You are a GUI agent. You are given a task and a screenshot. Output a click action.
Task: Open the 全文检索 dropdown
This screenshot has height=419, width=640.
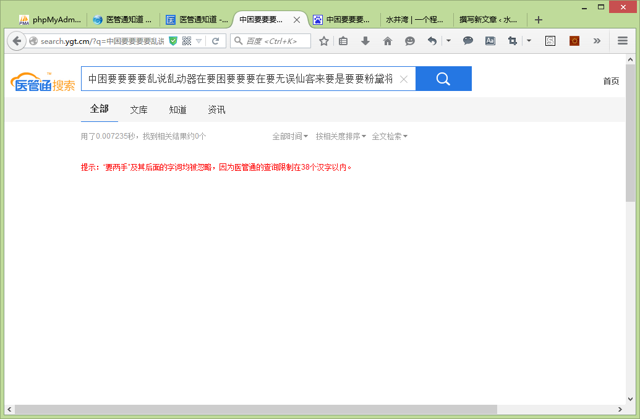(390, 136)
